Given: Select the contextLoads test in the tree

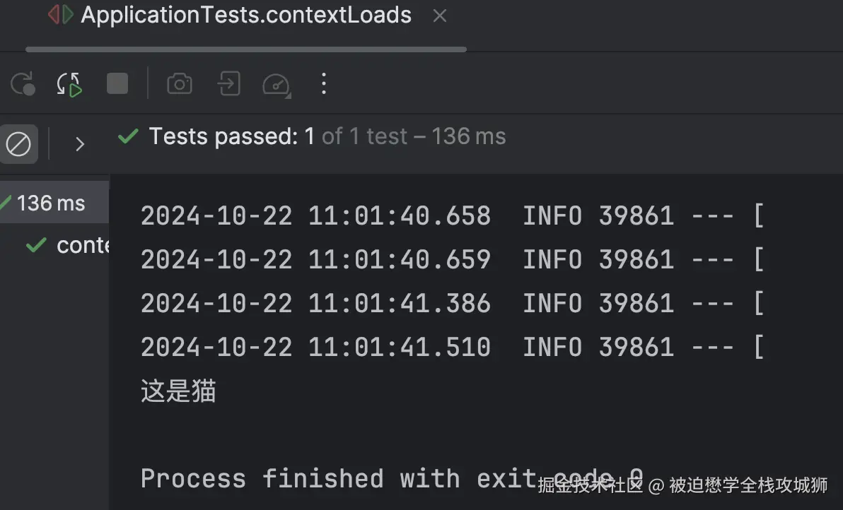Looking at the screenshot, I should [x=81, y=245].
